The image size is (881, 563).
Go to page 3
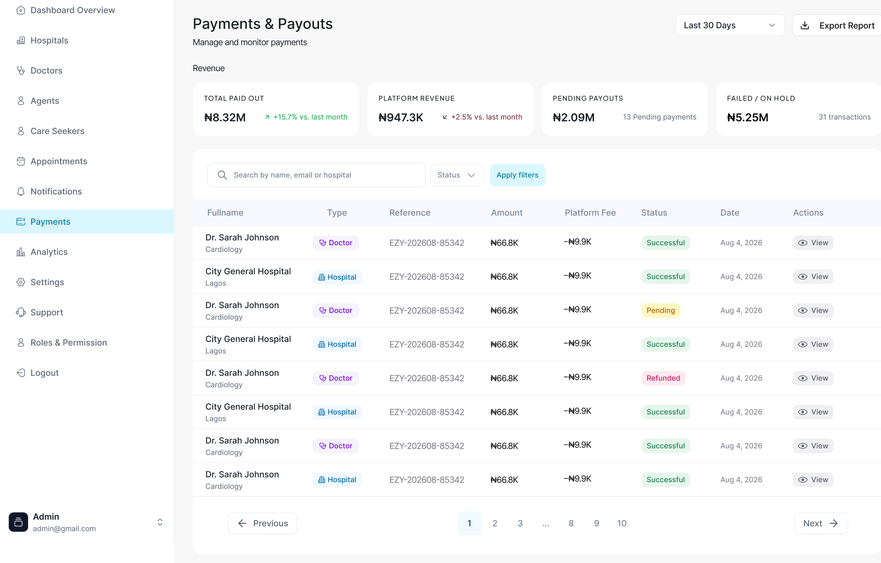tap(520, 523)
